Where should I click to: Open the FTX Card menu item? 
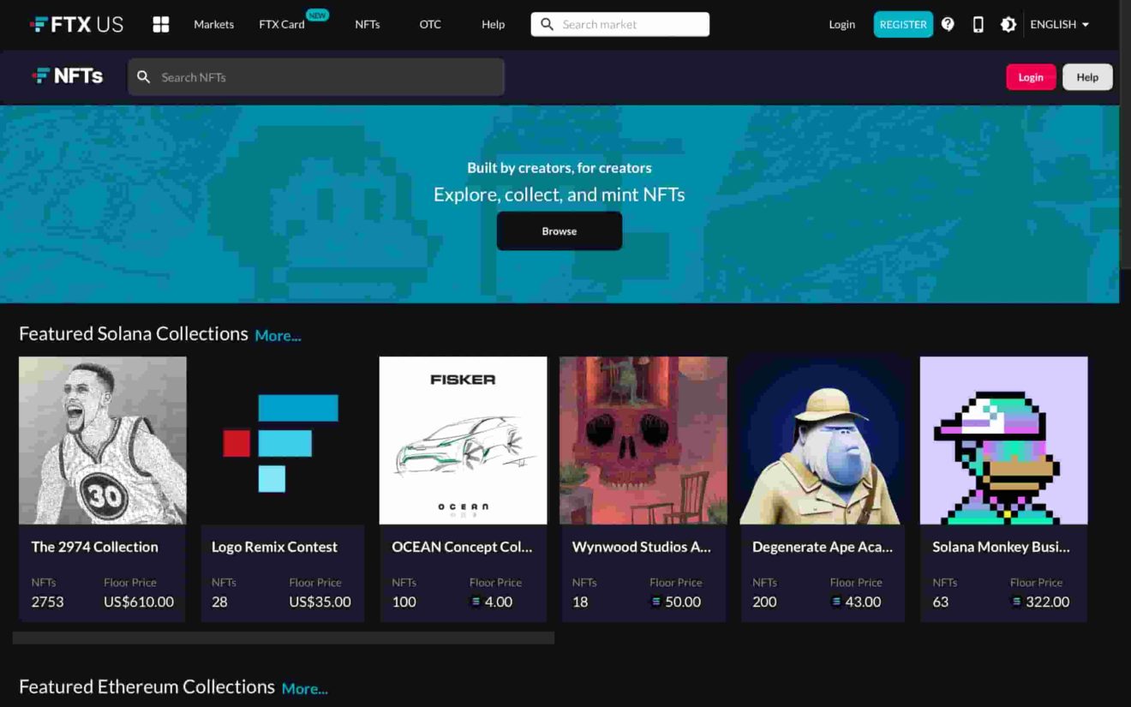pos(282,24)
